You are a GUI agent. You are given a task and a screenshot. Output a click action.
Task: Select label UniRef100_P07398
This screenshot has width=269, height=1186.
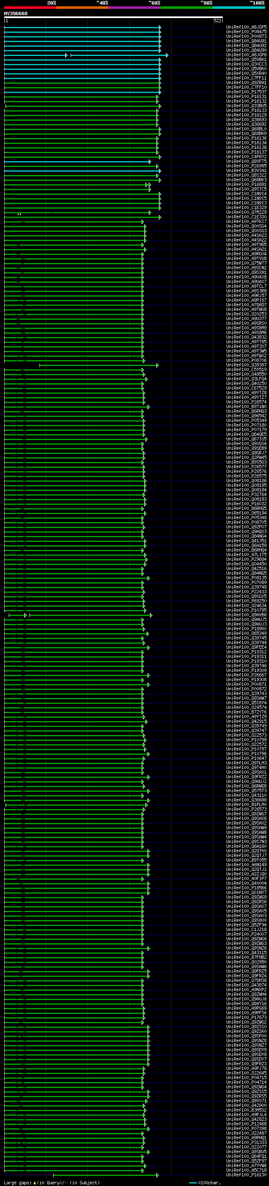pyautogui.click(x=246, y=1128)
